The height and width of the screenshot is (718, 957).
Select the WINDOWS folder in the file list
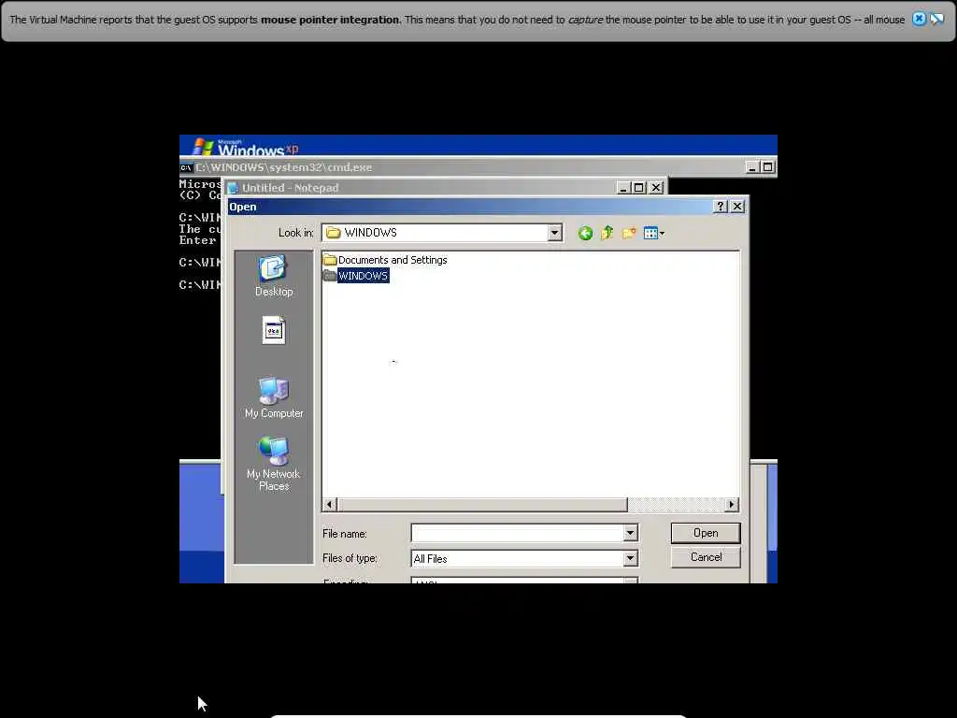pyautogui.click(x=356, y=276)
